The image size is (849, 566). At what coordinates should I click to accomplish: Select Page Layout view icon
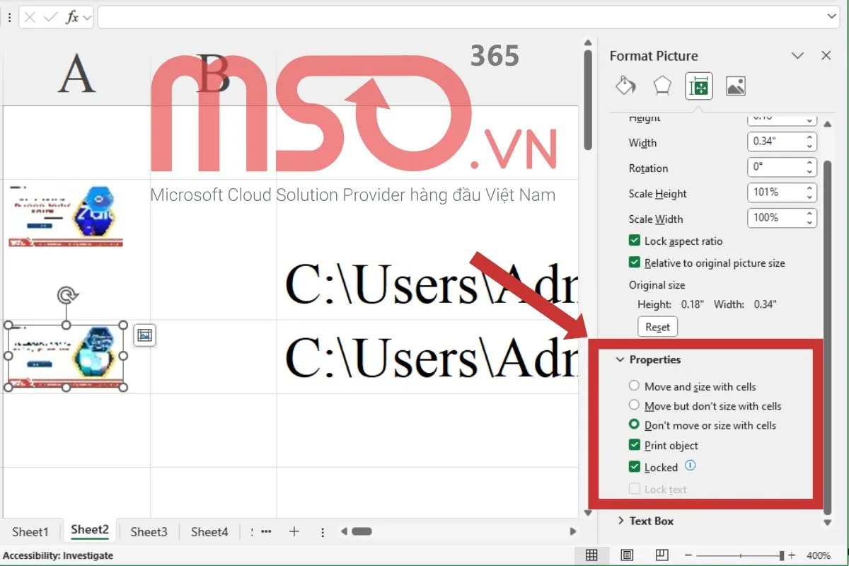pos(627,555)
